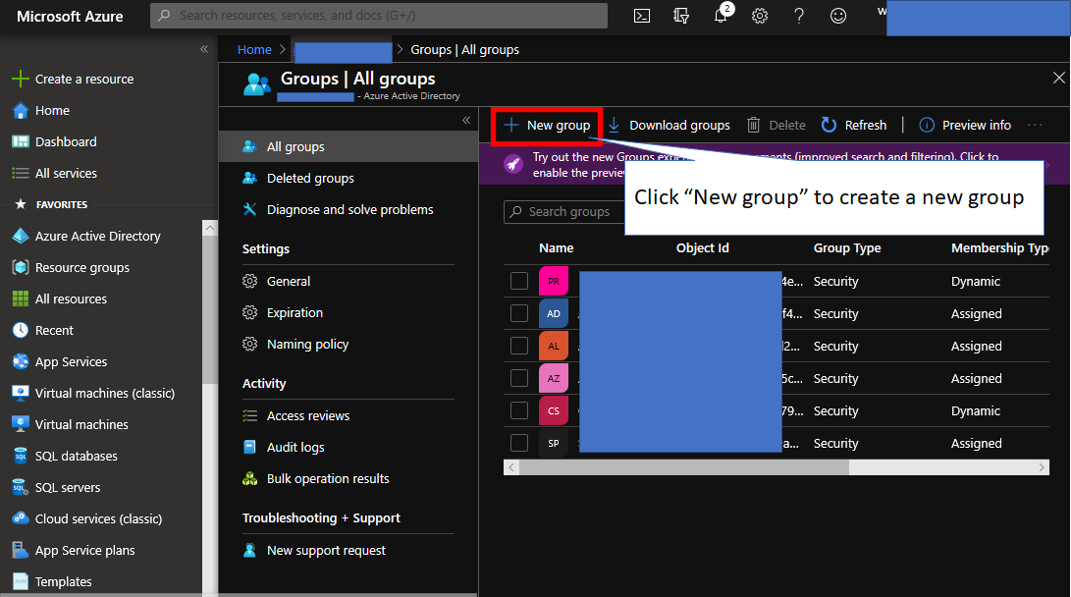
Task: Click the favorites scrollbar up arrow
Action: (210, 228)
